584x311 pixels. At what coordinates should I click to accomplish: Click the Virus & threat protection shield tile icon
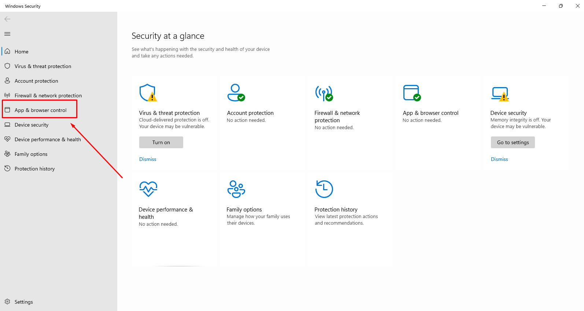point(148,93)
